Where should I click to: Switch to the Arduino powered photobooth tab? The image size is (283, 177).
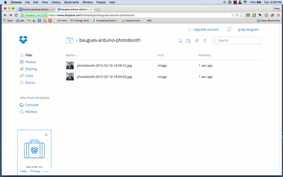36,9
